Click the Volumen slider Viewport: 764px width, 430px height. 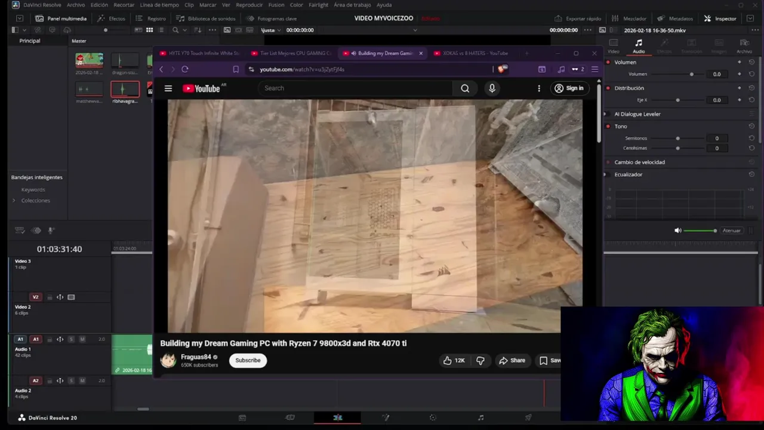pyautogui.click(x=678, y=74)
